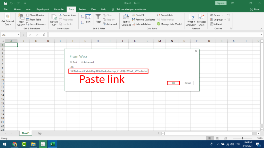This screenshot has width=264, height=148.
Task: Click Data Validation
Action: [142, 24]
